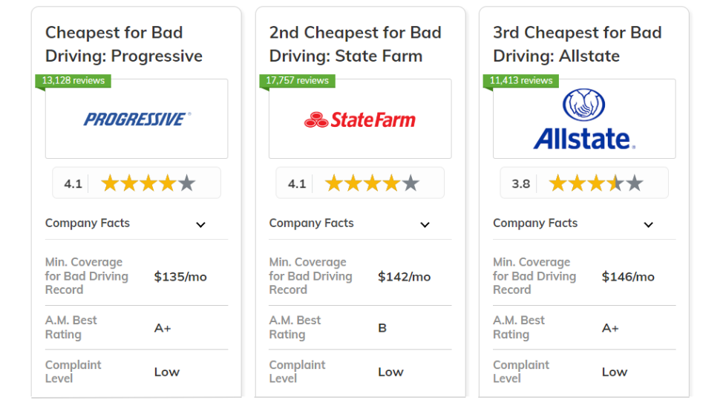Click Progressive's A+ A.M. Best rating
Viewport: 723px width, 406px height.
coord(163,328)
